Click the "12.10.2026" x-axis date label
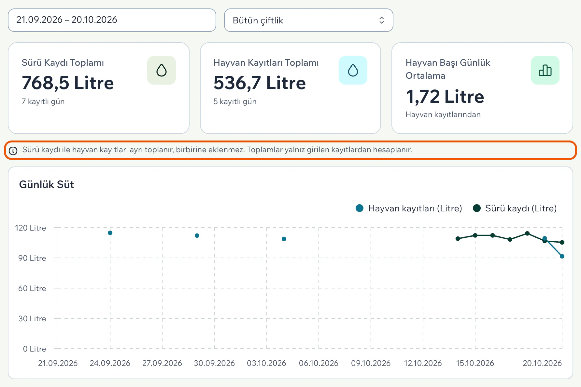The height and width of the screenshot is (387, 581). click(x=423, y=363)
